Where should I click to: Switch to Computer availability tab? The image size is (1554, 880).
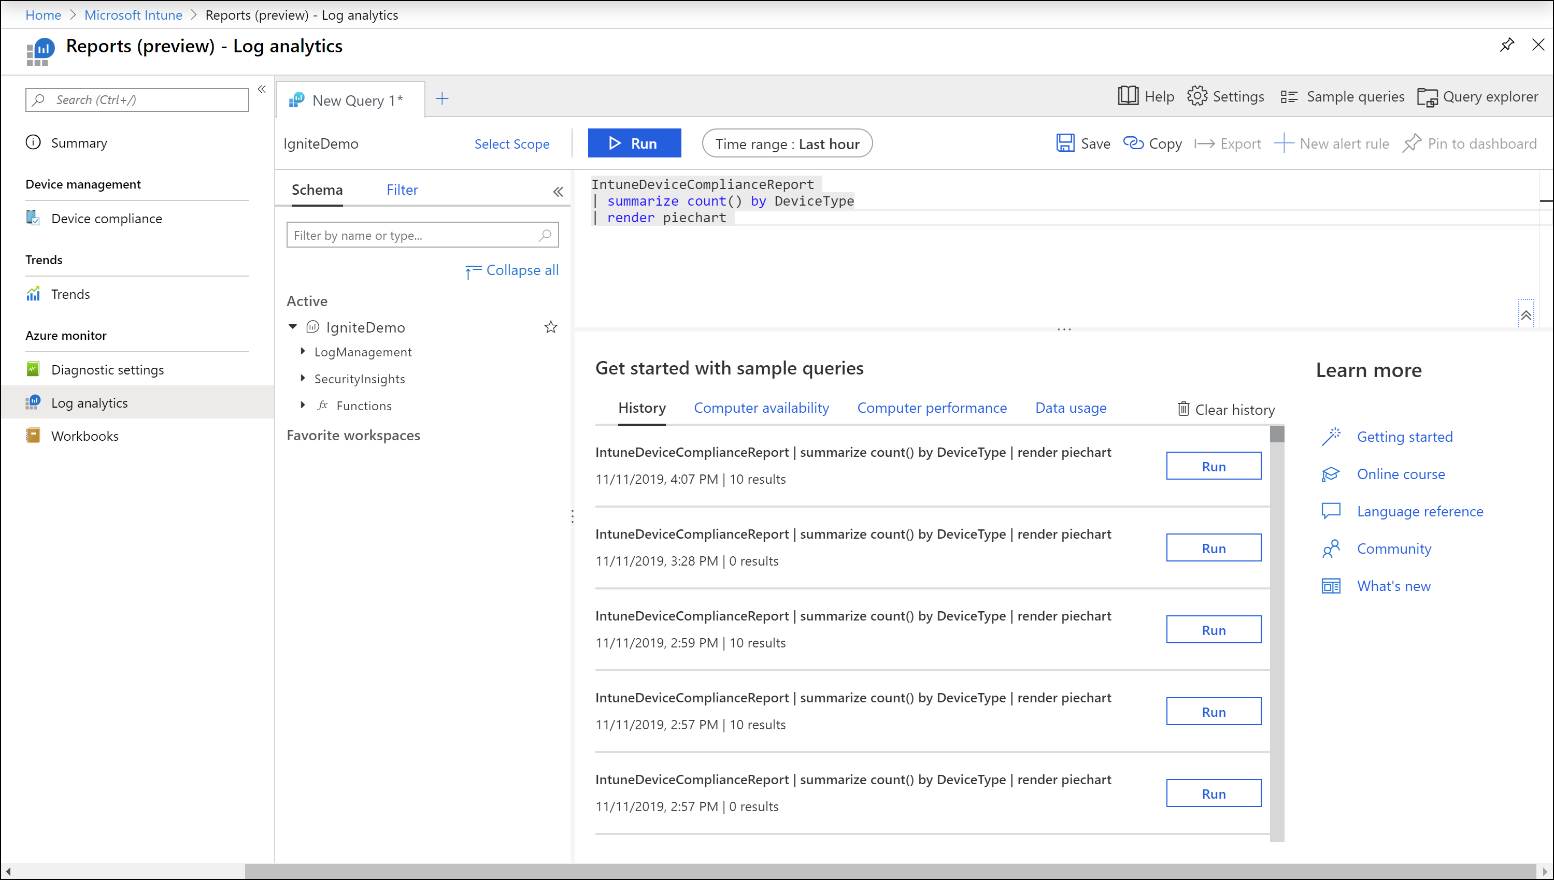(x=761, y=408)
